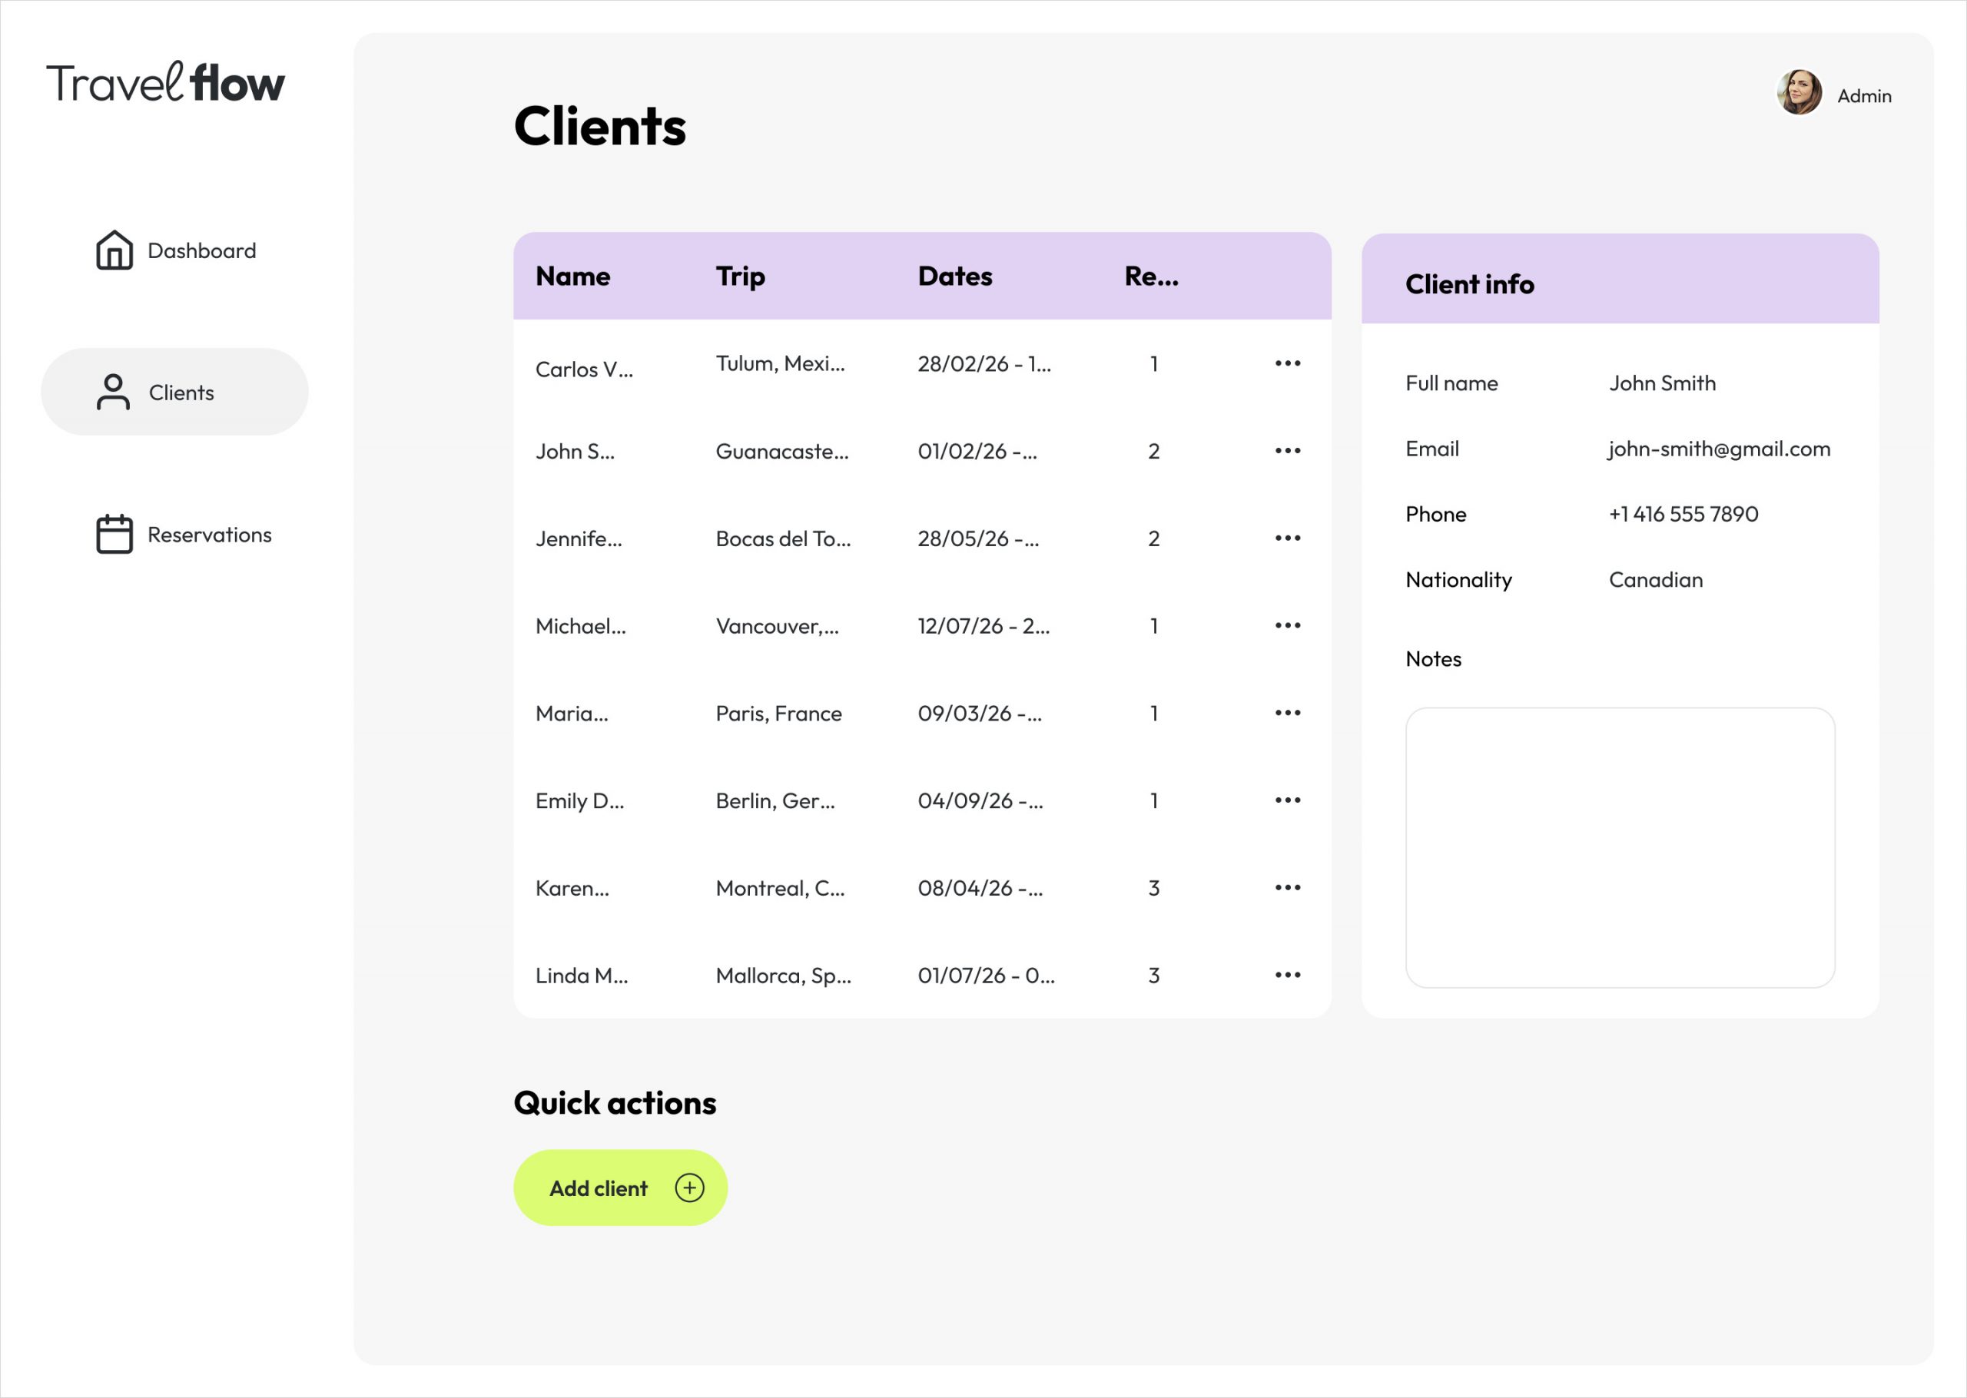Select client Maria... in the table

click(572, 714)
